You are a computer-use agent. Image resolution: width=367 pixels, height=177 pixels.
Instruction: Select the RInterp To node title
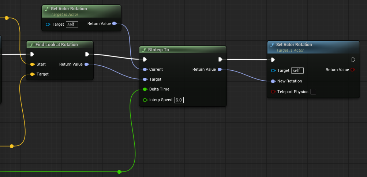click(x=158, y=50)
